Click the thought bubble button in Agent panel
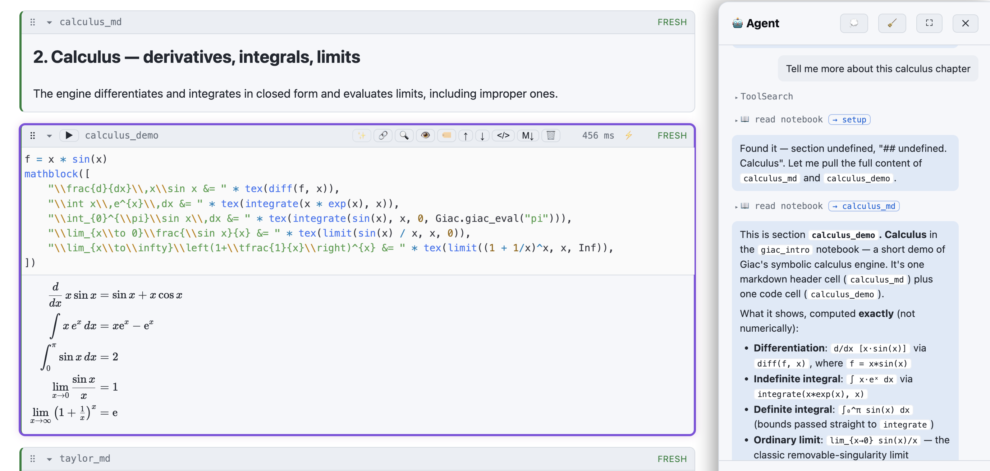 853,23
